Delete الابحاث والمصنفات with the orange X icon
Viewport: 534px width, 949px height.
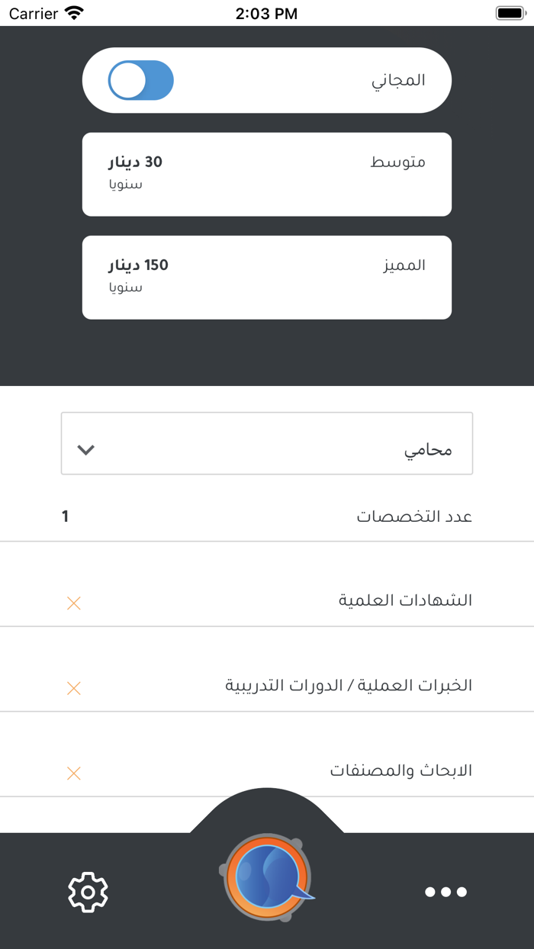click(73, 773)
